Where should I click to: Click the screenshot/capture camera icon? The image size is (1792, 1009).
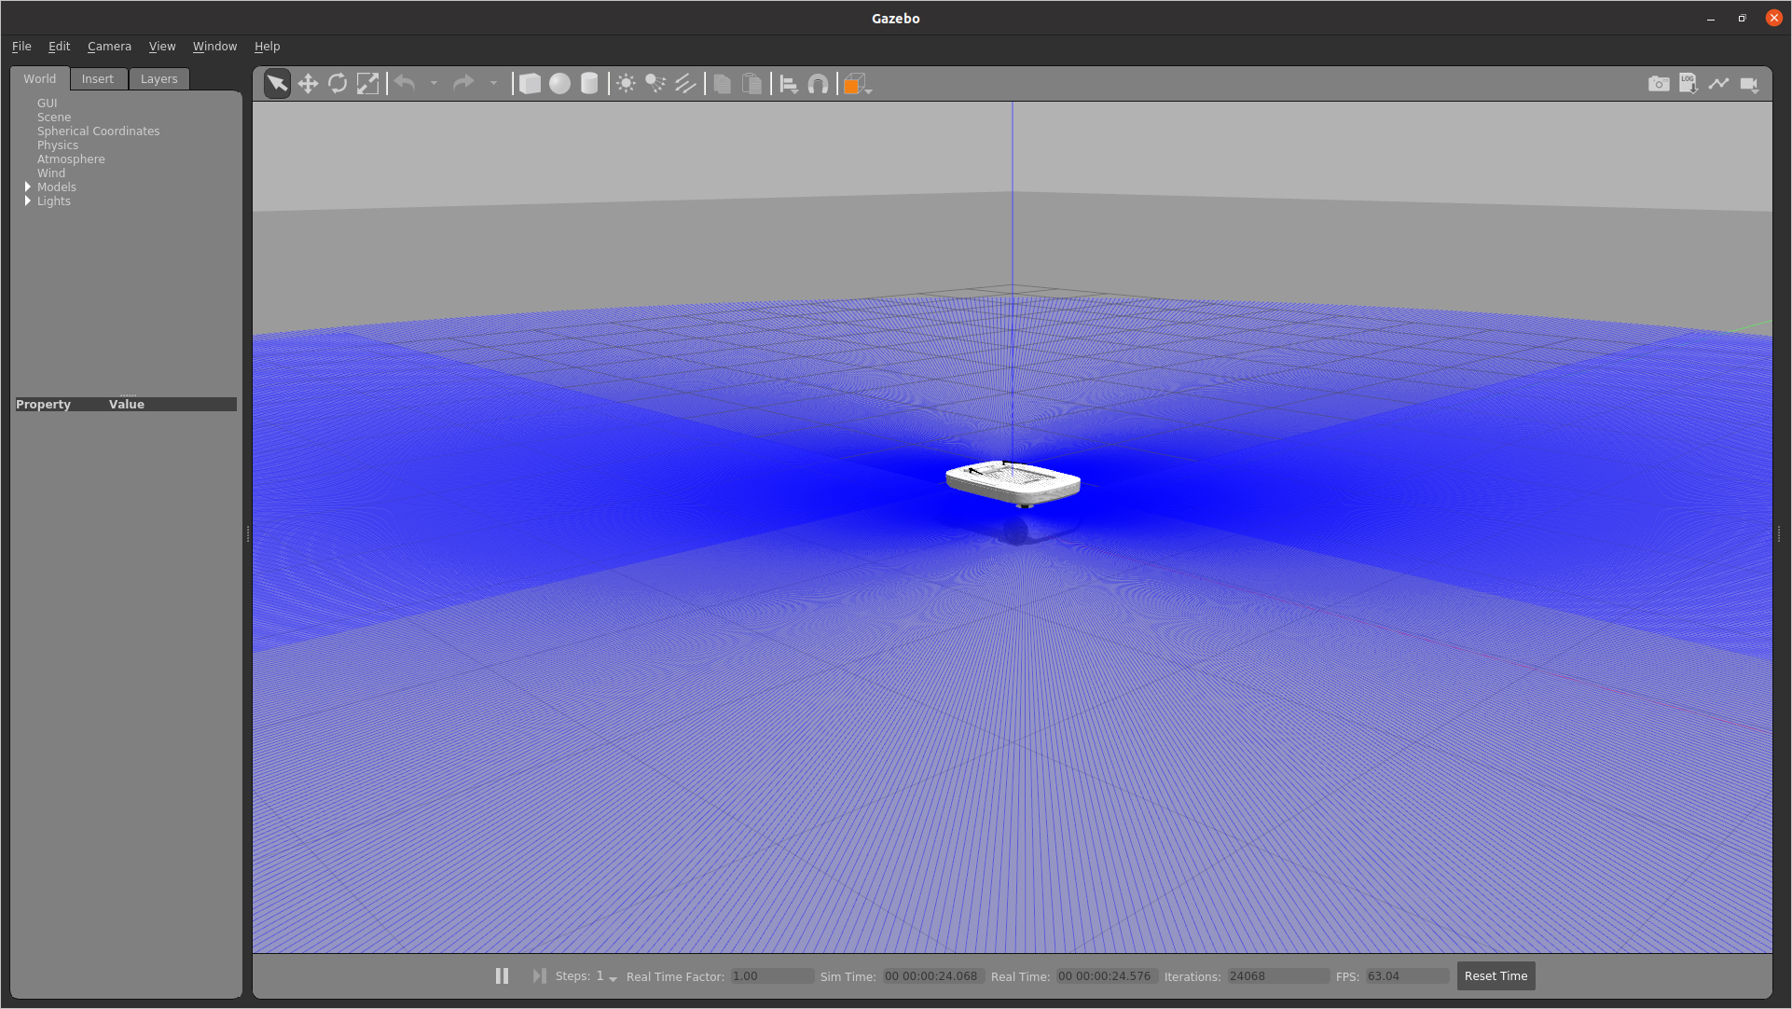tap(1658, 84)
